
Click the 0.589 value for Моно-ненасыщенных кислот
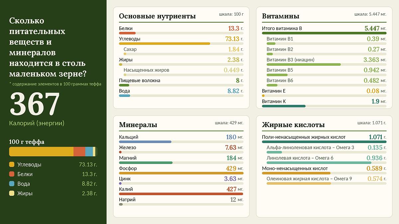[374, 169]
